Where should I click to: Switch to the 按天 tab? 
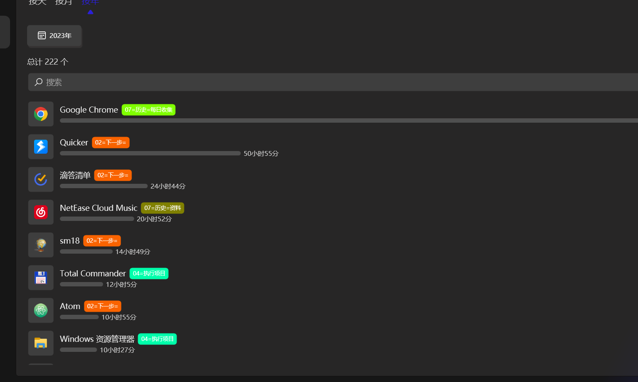(x=37, y=3)
